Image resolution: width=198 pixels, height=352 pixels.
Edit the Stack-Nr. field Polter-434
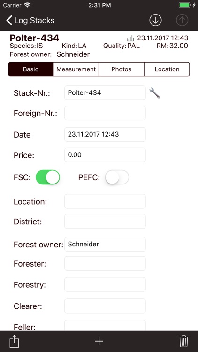click(x=105, y=93)
